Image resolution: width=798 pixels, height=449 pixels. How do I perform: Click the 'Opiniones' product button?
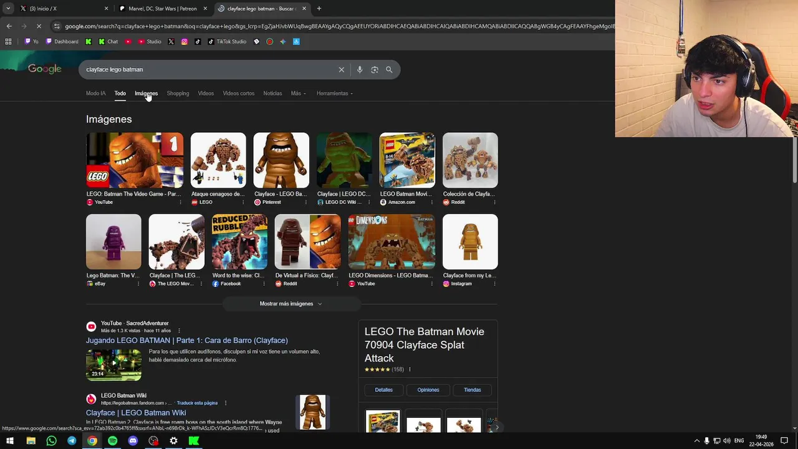coord(428,390)
